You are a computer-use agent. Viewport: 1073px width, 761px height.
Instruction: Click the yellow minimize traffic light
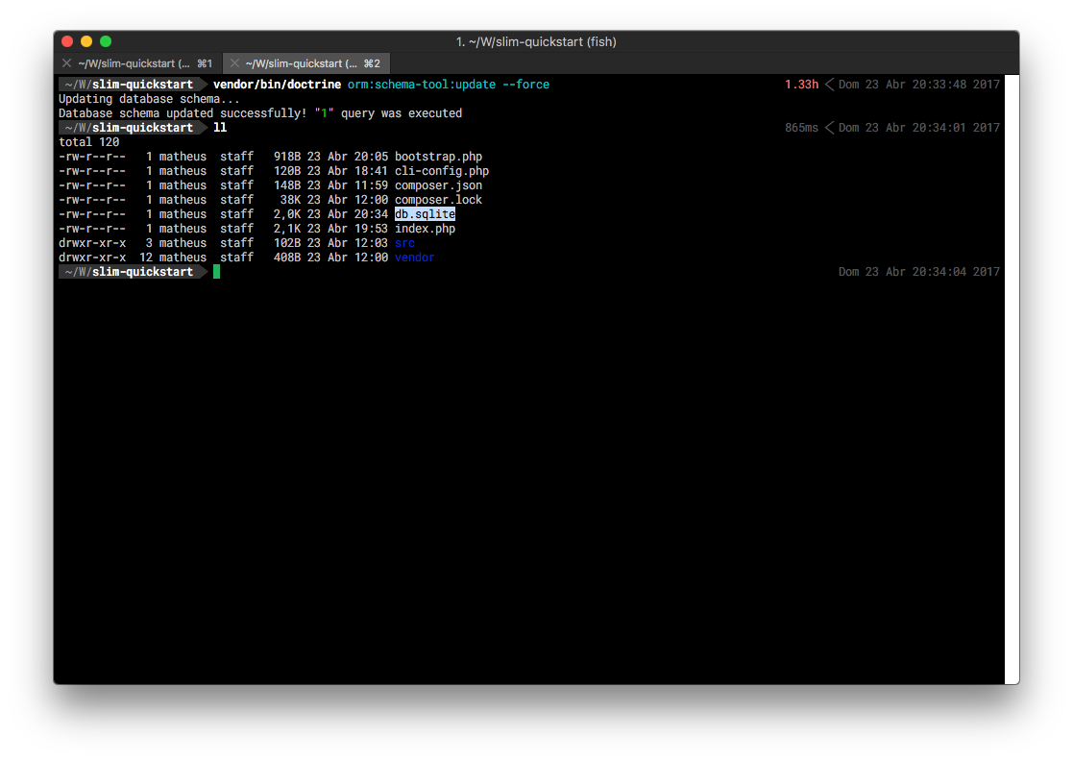85,41
